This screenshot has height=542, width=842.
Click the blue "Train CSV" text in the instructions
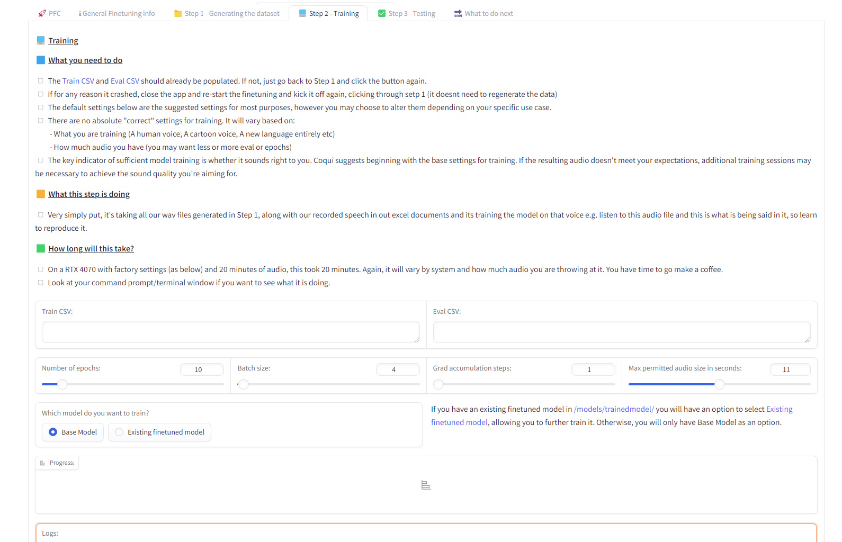[x=78, y=81]
